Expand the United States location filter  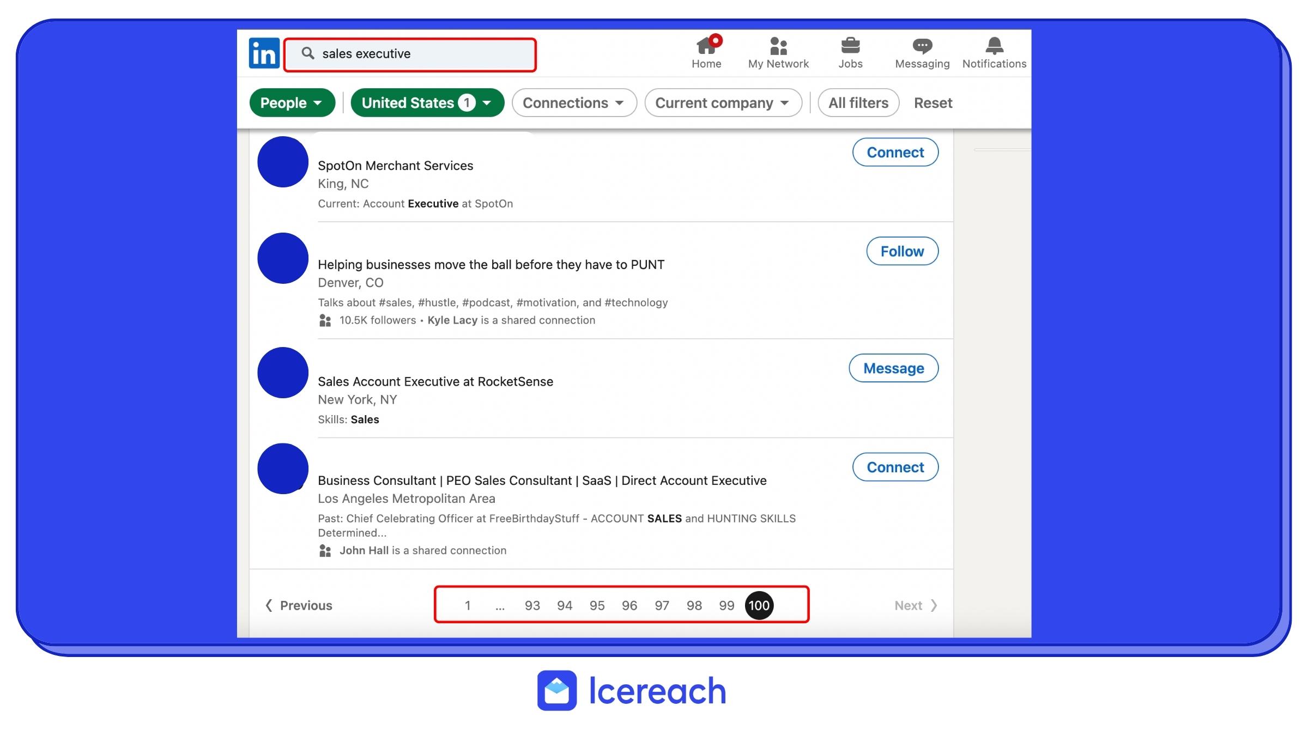(x=427, y=103)
